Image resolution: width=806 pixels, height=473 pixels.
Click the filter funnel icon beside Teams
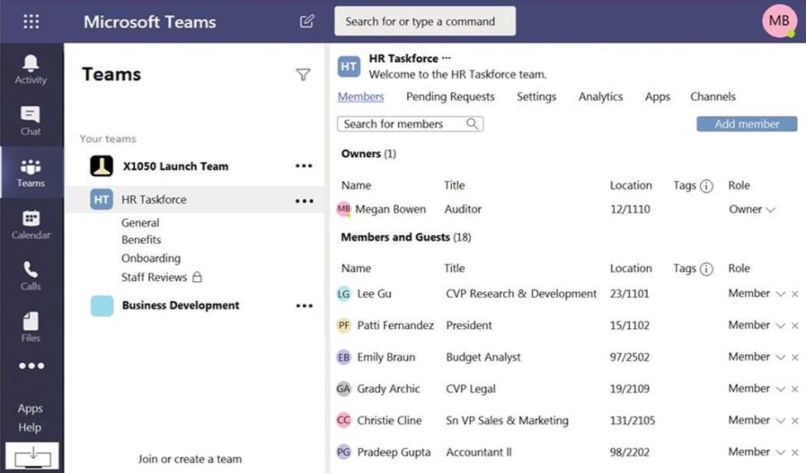click(x=303, y=75)
